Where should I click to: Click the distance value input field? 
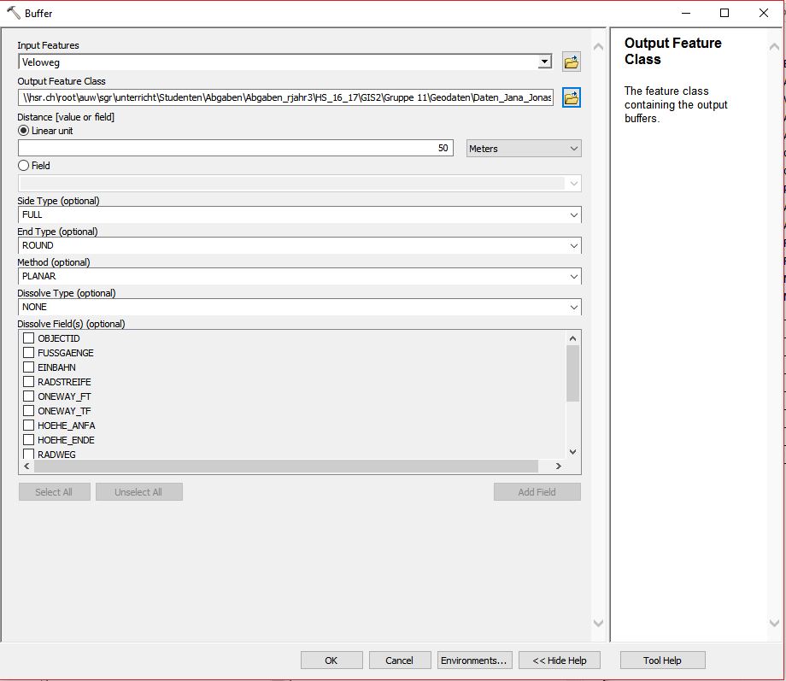pyautogui.click(x=235, y=149)
